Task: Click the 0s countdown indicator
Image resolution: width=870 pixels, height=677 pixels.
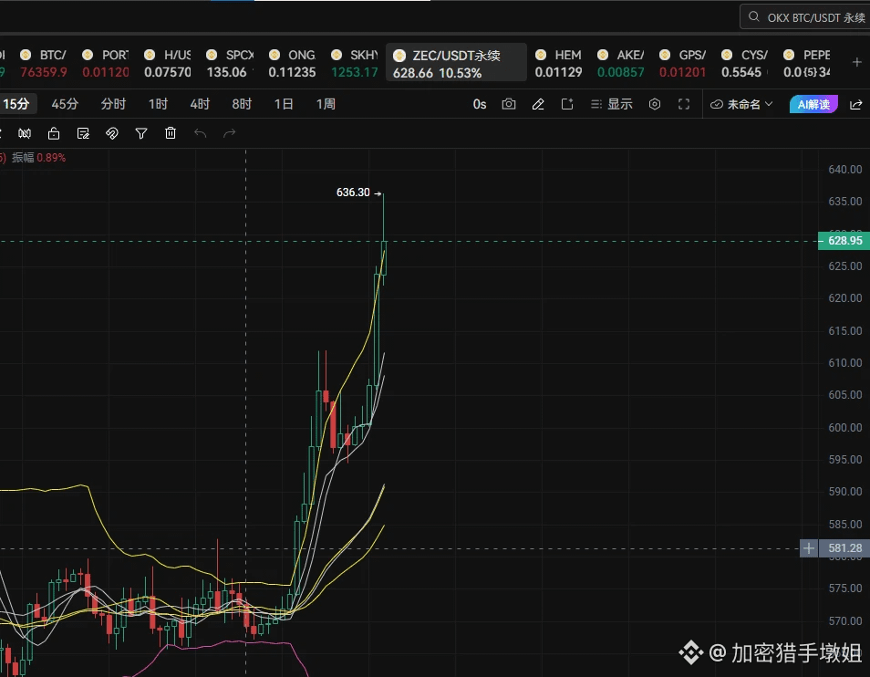Action: tap(480, 104)
